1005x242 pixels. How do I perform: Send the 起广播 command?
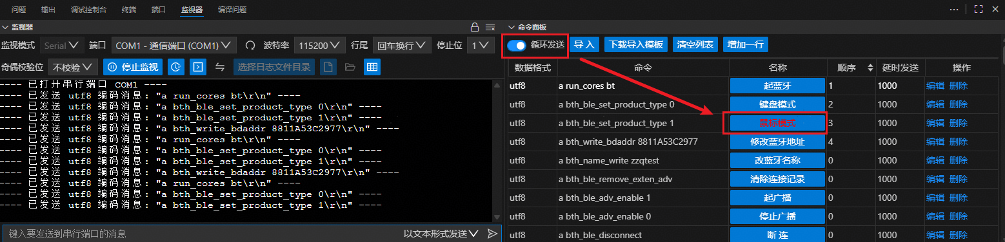click(x=778, y=198)
